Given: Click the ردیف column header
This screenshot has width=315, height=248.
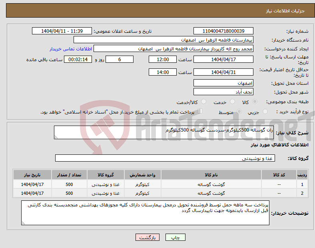Looking at the screenshot, I should click(302, 175).
